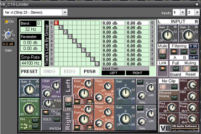Turn the input L Gain knob
This screenshot has height=134, width=201.
pos(167,35)
